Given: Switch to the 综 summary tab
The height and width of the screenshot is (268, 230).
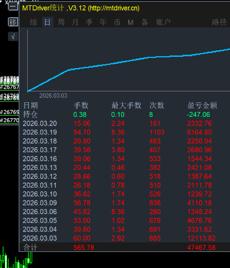Looking at the screenshot, I should (34, 23).
